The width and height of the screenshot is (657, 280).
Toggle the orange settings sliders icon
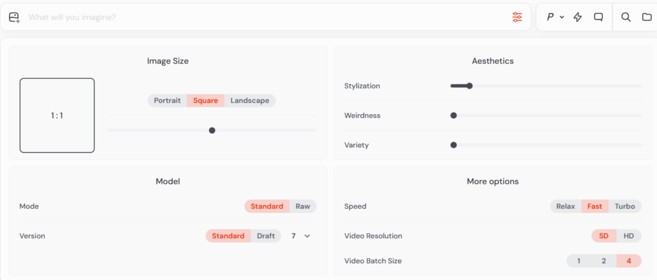517,17
